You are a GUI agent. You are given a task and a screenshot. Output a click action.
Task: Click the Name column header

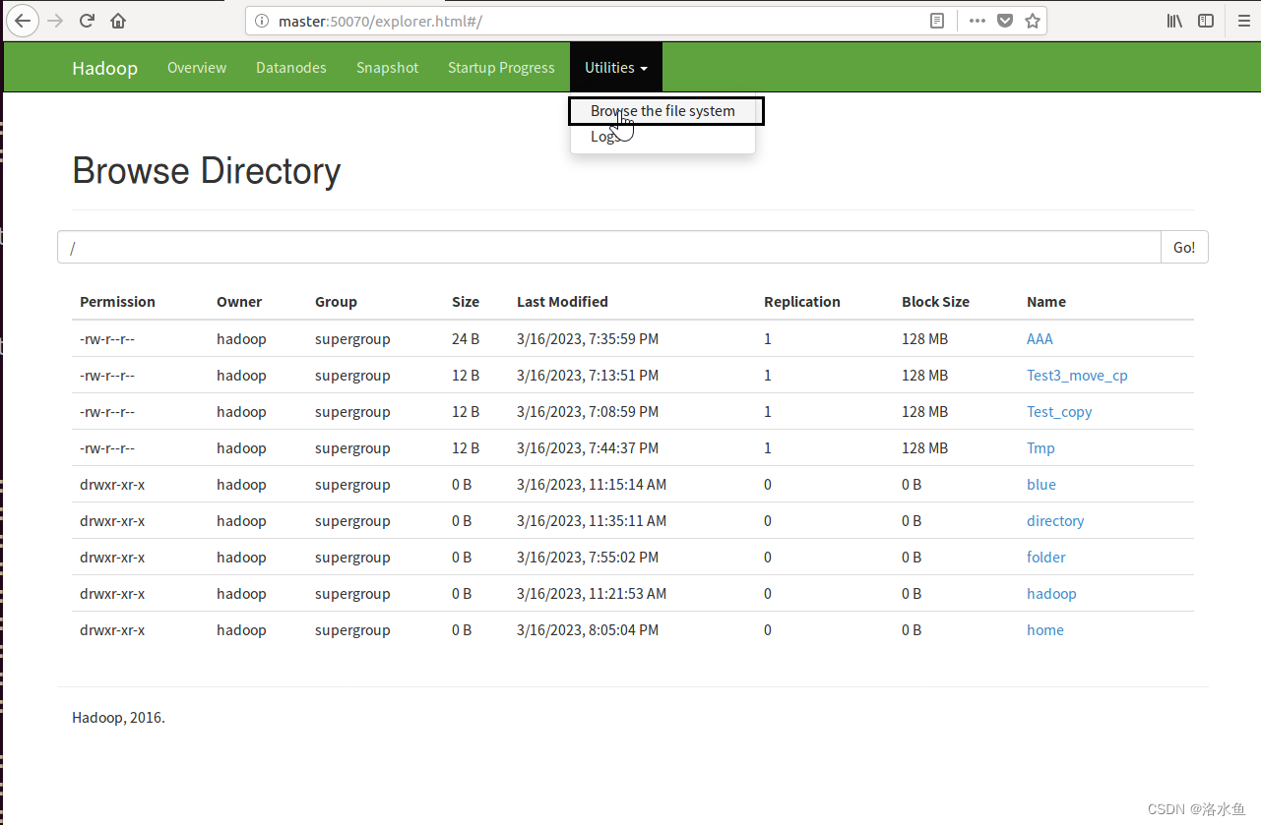[1046, 302]
